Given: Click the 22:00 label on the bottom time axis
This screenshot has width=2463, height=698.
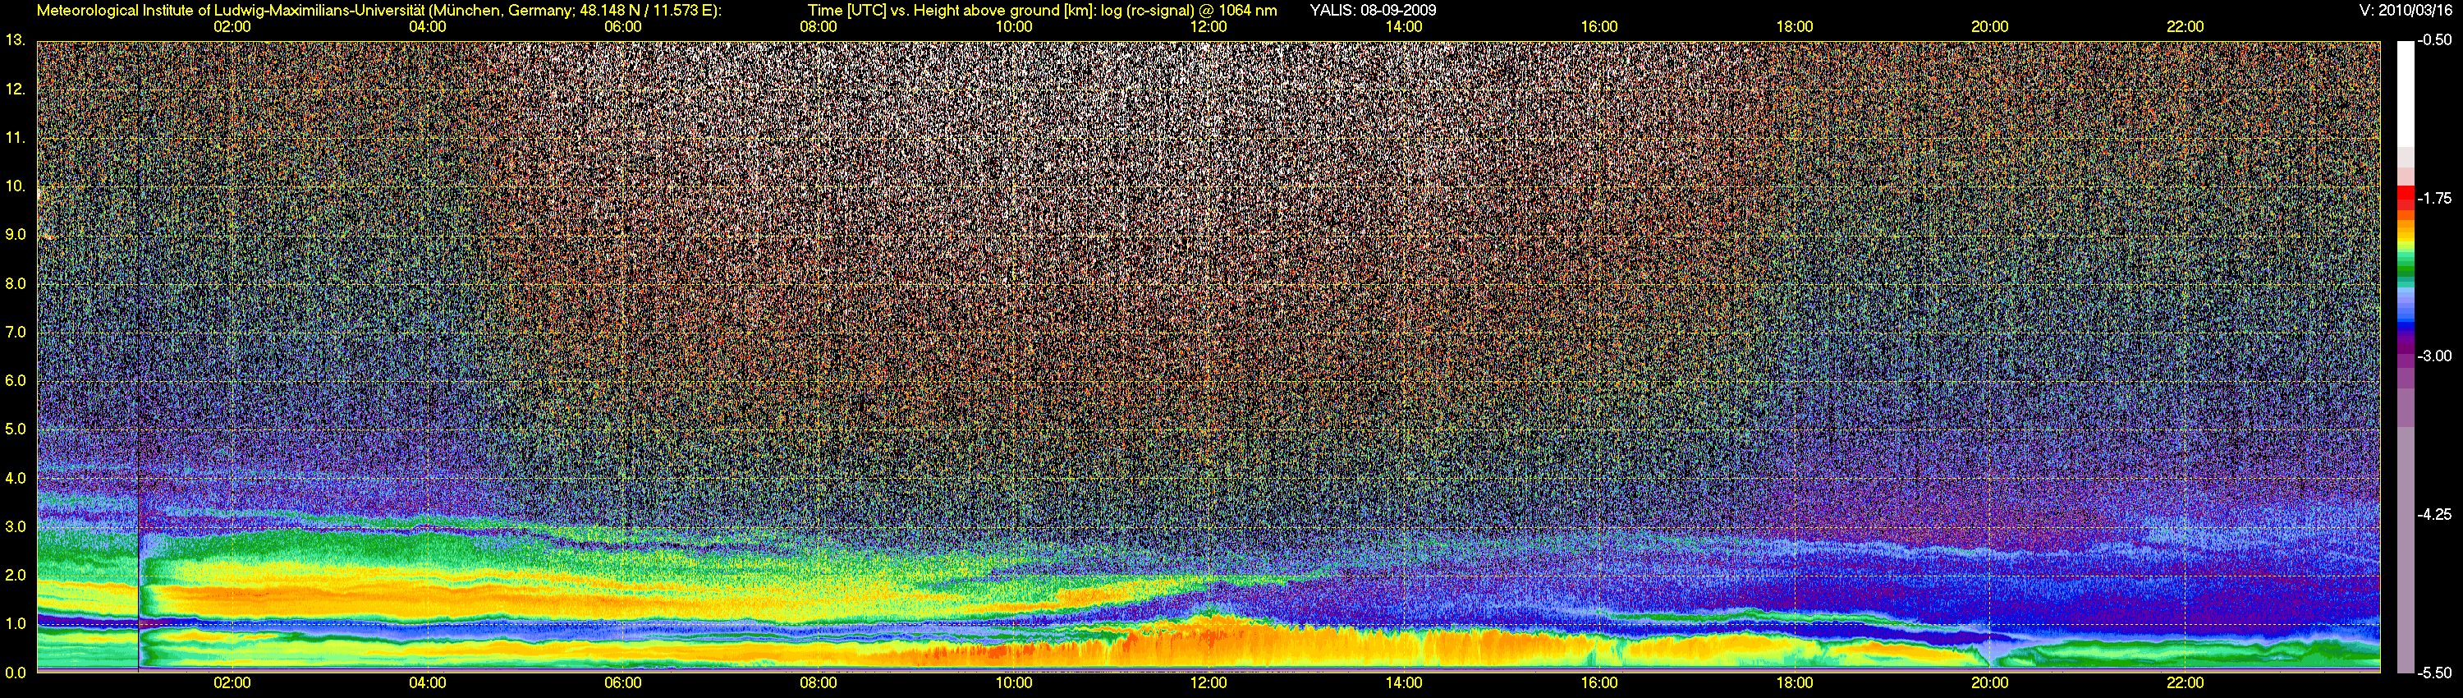Looking at the screenshot, I should pyautogui.click(x=2185, y=682).
